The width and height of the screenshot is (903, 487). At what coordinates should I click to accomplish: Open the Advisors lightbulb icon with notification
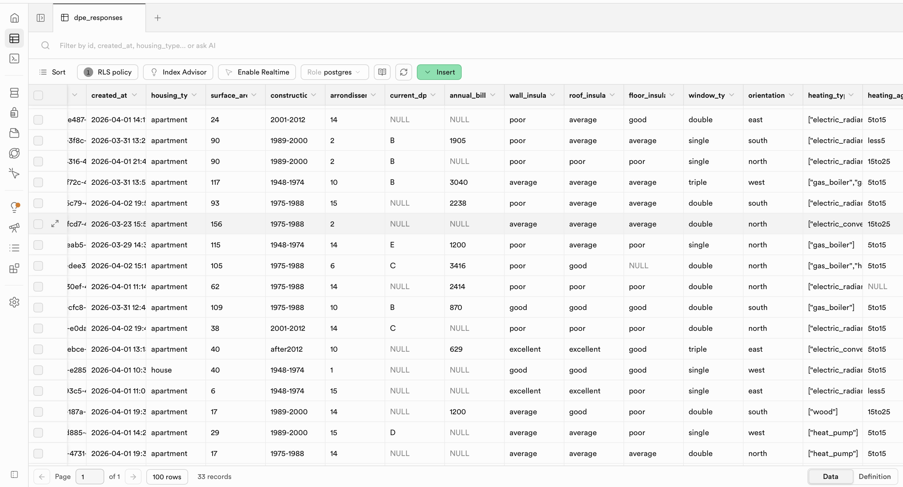coord(15,207)
